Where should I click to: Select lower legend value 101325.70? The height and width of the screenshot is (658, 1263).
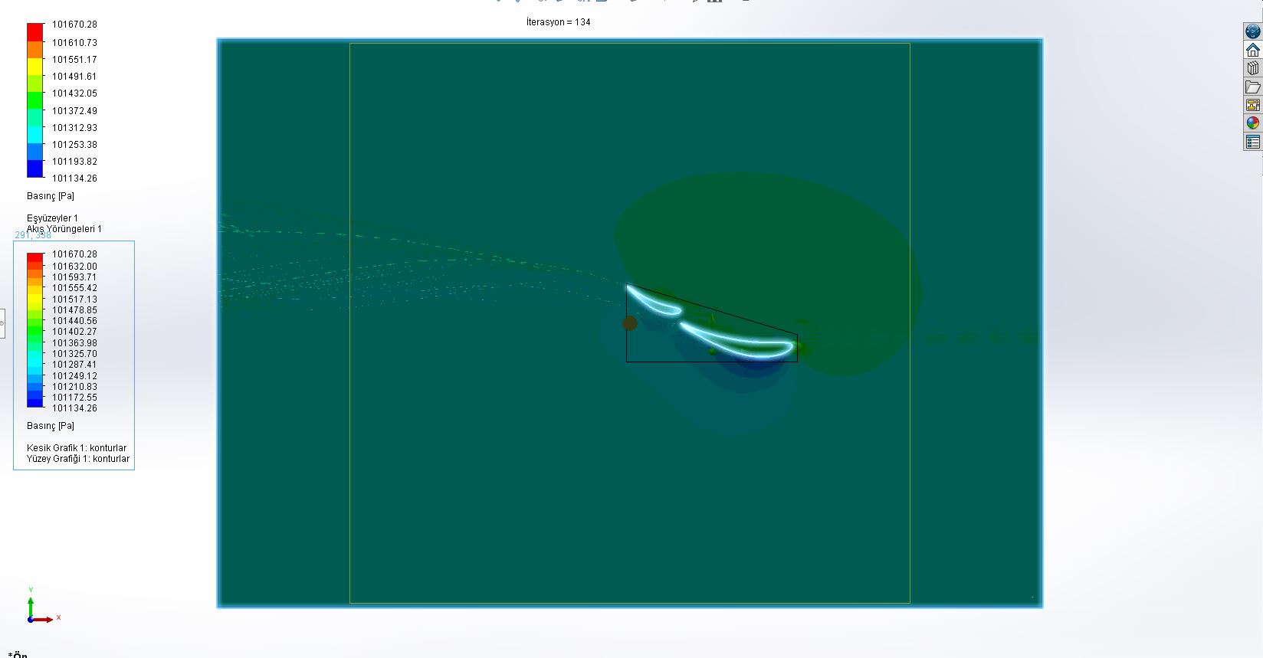(74, 354)
